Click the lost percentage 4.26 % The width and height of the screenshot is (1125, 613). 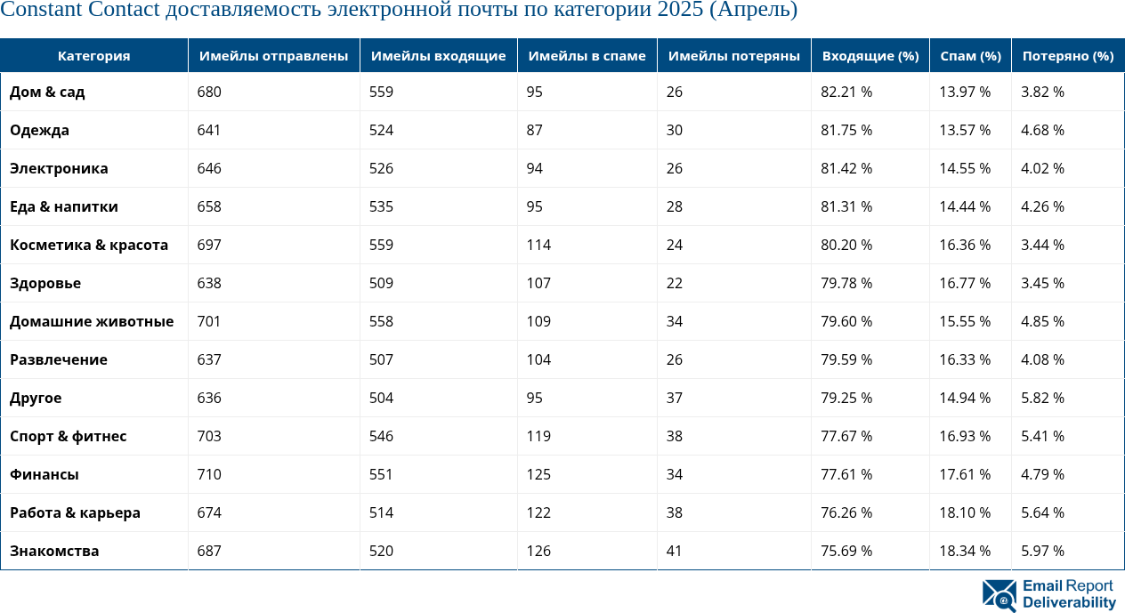(1042, 206)
